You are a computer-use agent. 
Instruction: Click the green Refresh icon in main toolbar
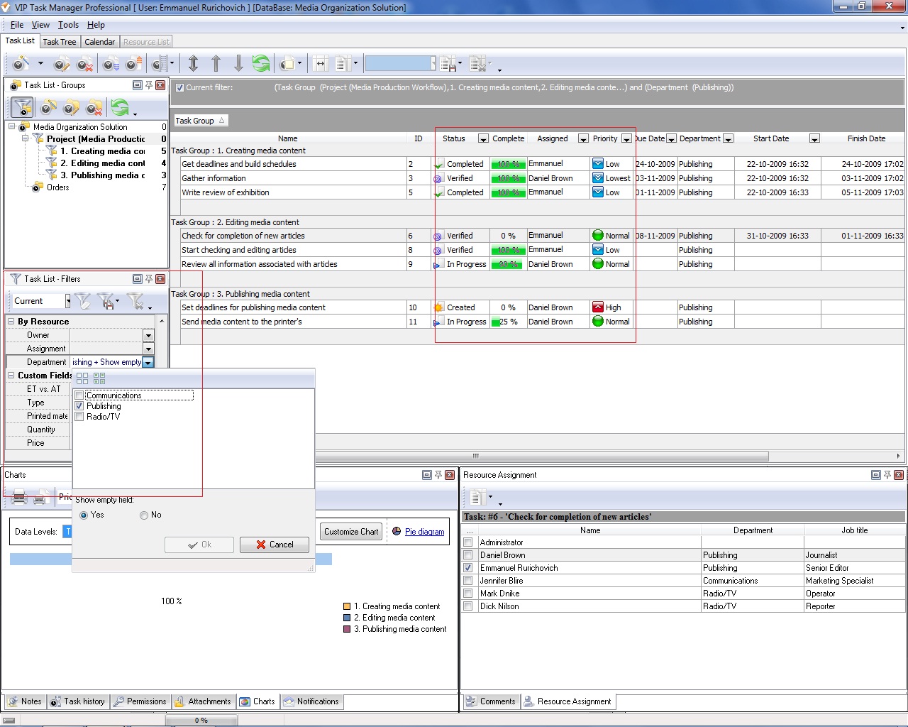pos(261,63)
